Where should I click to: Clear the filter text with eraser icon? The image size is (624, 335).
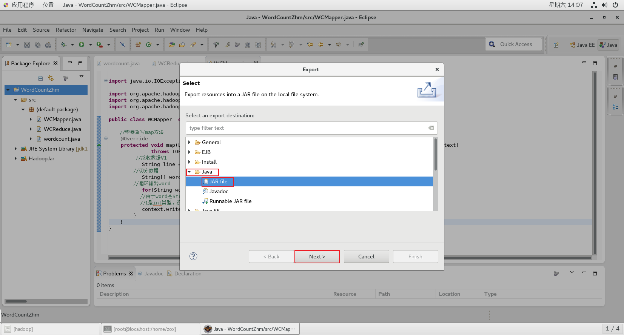click(431, 128)
